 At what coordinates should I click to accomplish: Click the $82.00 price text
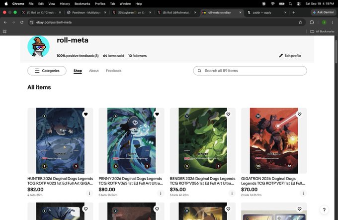[35, 190]
